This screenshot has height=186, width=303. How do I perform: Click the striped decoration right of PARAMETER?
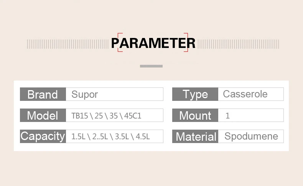point(238,44)
